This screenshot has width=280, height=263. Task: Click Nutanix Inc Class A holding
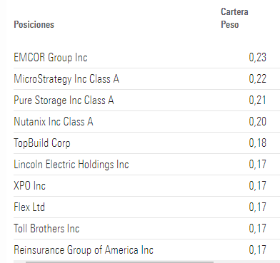(54, 122)
